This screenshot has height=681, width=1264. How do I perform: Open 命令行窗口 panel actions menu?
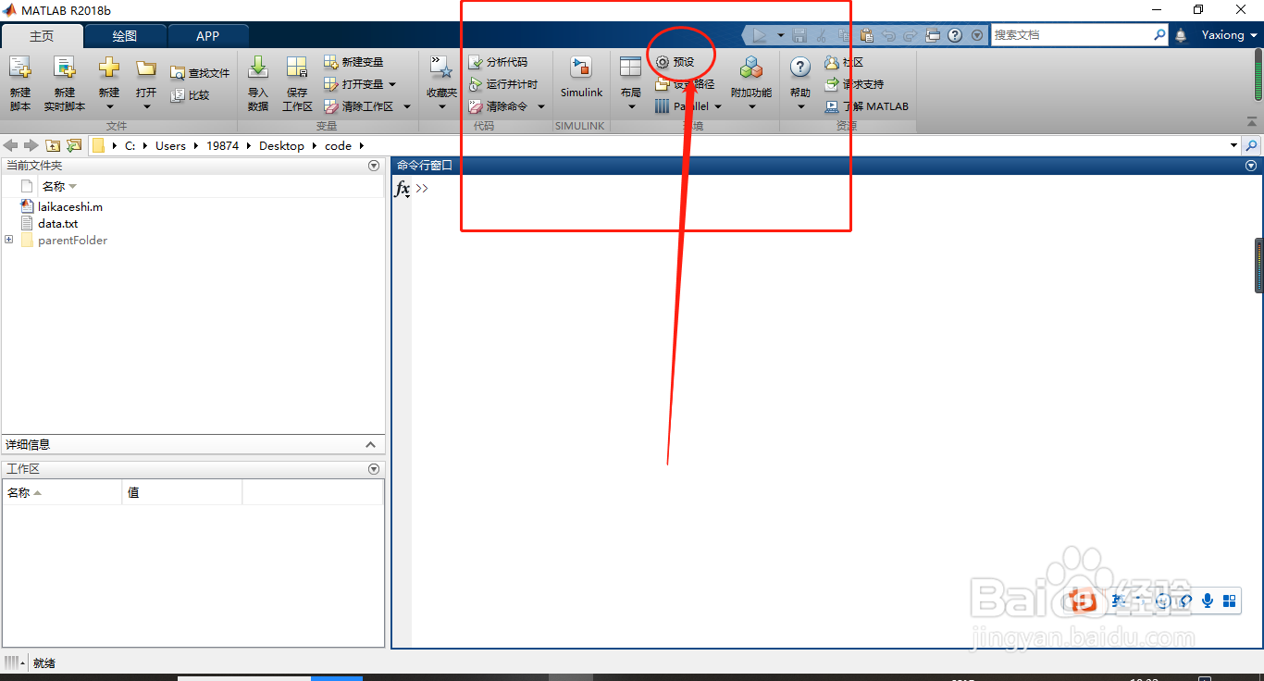pyautogui.click(x=1251, y=166)
